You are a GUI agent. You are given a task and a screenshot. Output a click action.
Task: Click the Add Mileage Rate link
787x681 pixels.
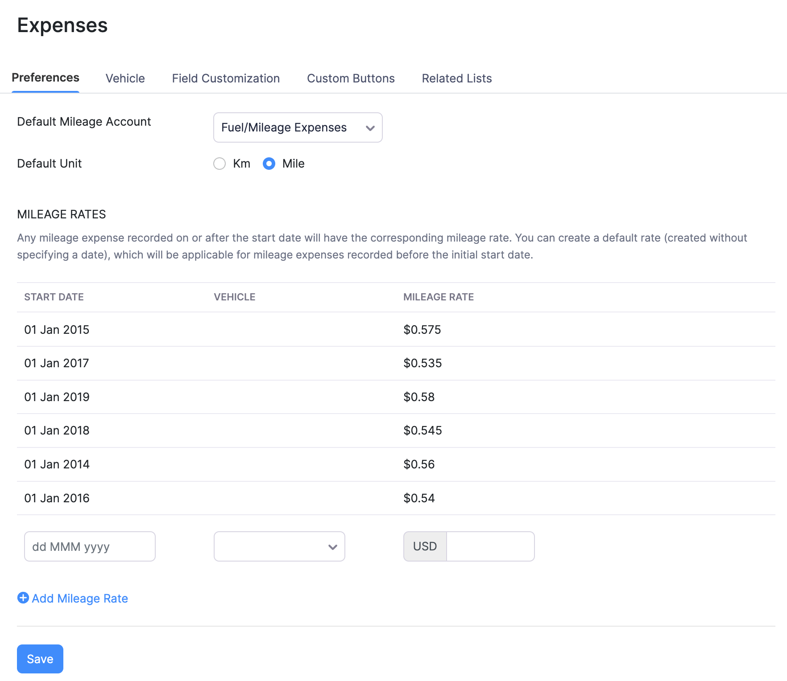[x=79, y=599]
